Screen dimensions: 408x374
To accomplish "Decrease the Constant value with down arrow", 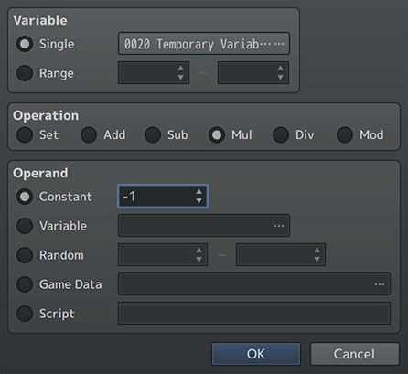I will point(199,201).
